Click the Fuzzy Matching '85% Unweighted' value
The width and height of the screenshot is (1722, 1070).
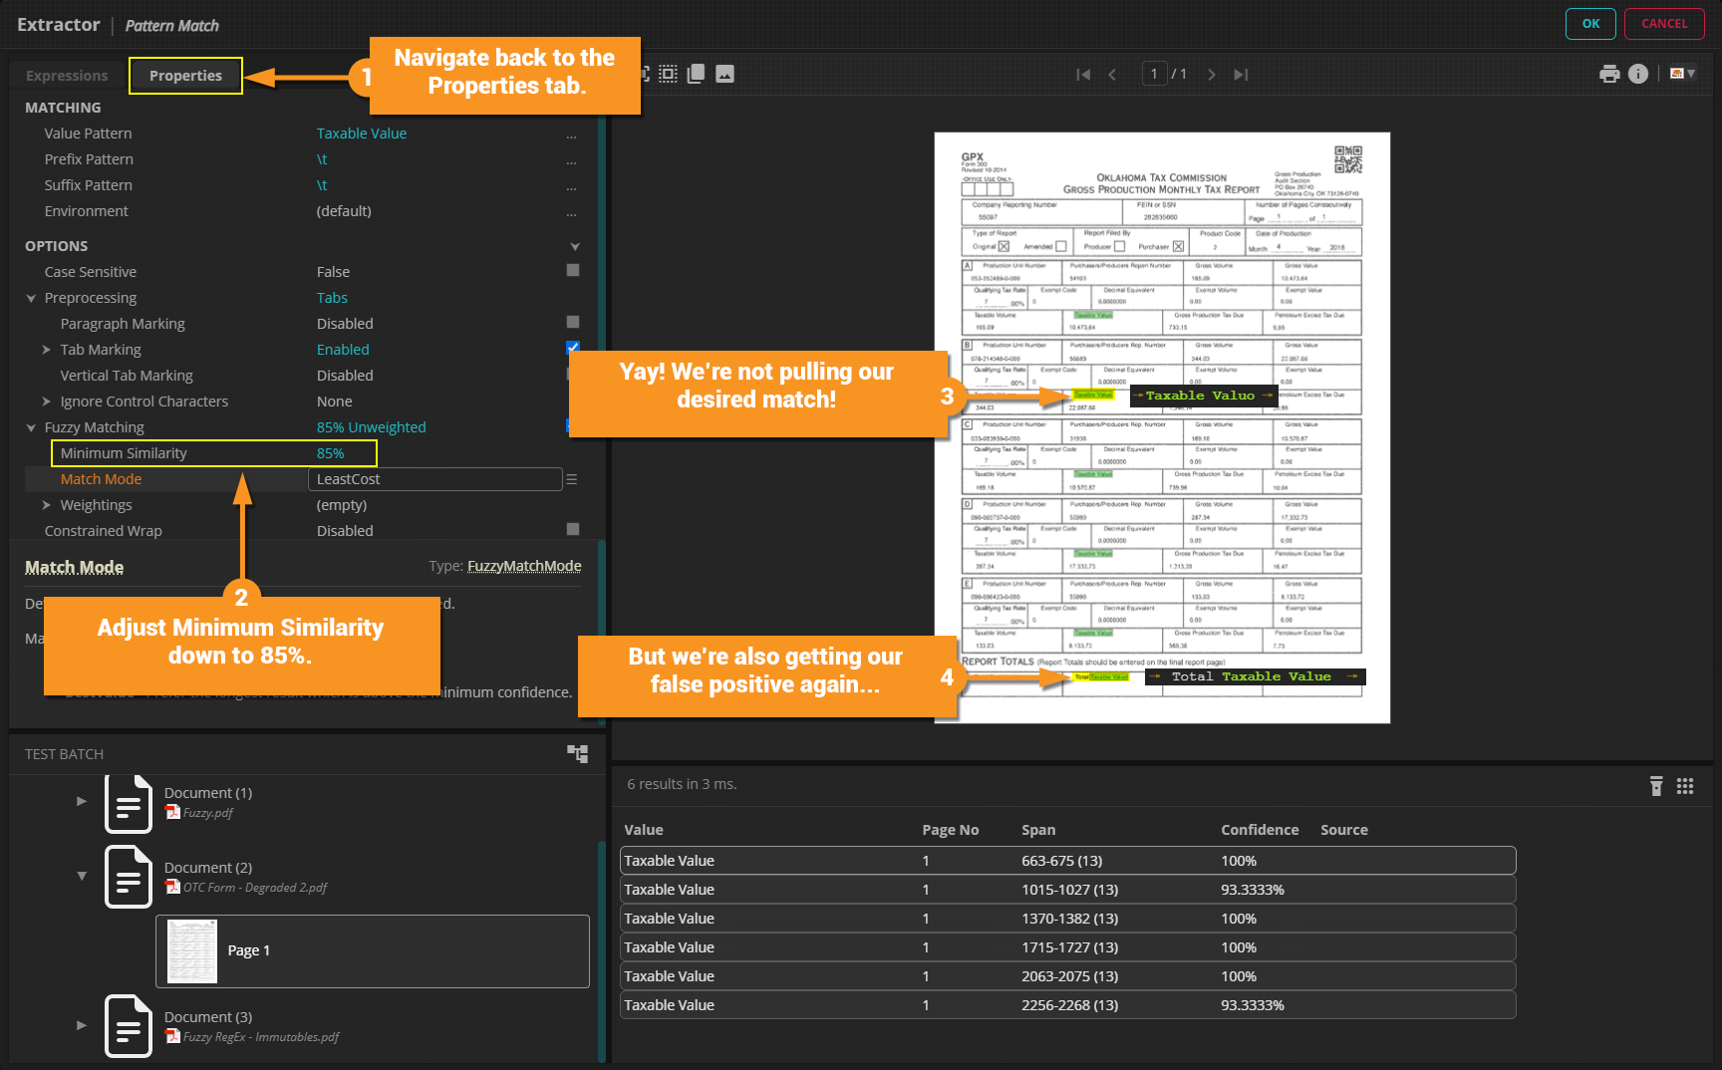tap(372, 427)
